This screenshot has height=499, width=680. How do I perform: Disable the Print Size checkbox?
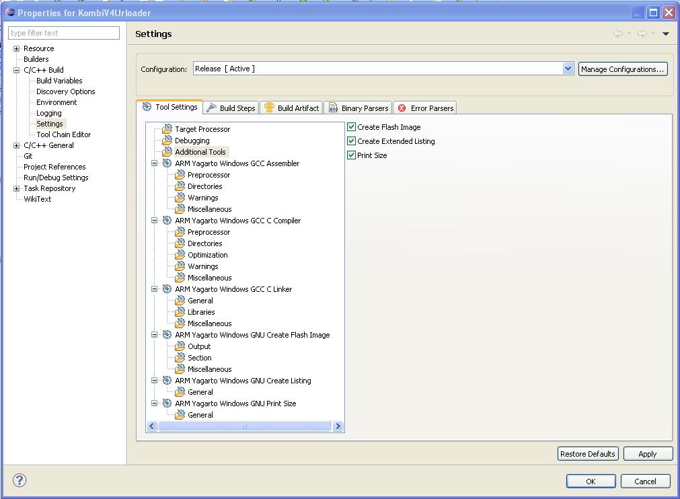click(351, 155)
